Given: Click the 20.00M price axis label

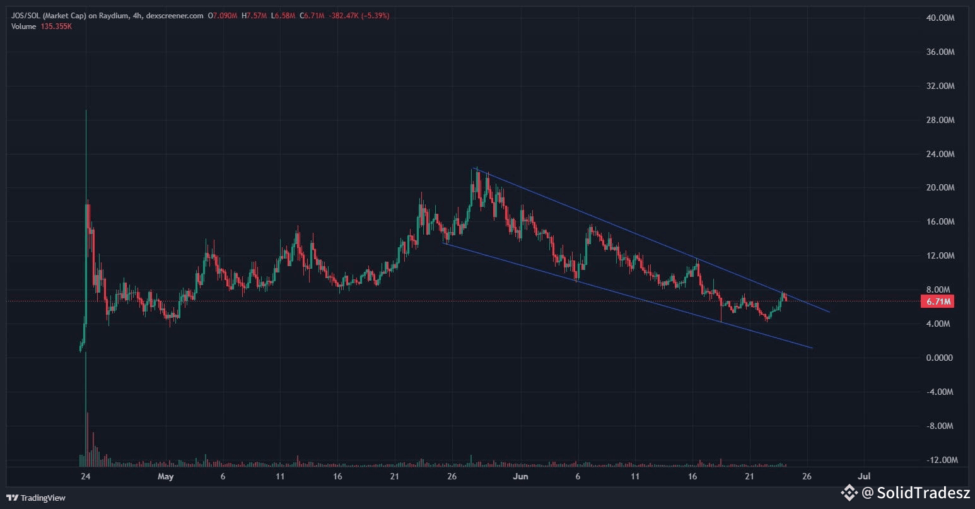Looking at the screenshot, I should pyautogui.click(x=940, y=187).
